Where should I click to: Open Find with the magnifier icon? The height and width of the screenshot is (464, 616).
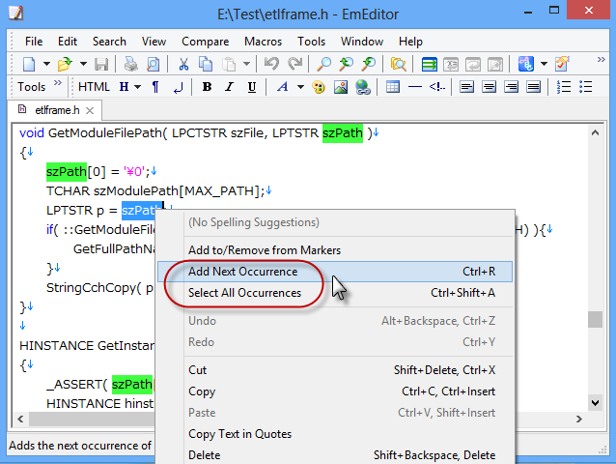point(324,64)
